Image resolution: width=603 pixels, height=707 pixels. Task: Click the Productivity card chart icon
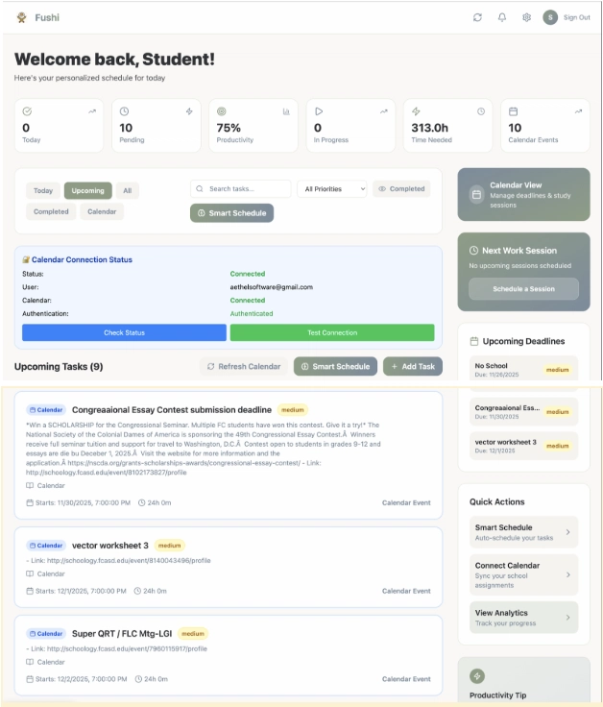(x=286, y=111)
